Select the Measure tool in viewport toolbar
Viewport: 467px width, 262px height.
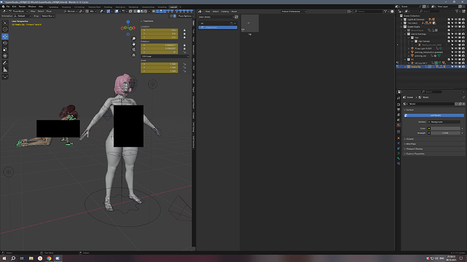click(x=5, y=70)
